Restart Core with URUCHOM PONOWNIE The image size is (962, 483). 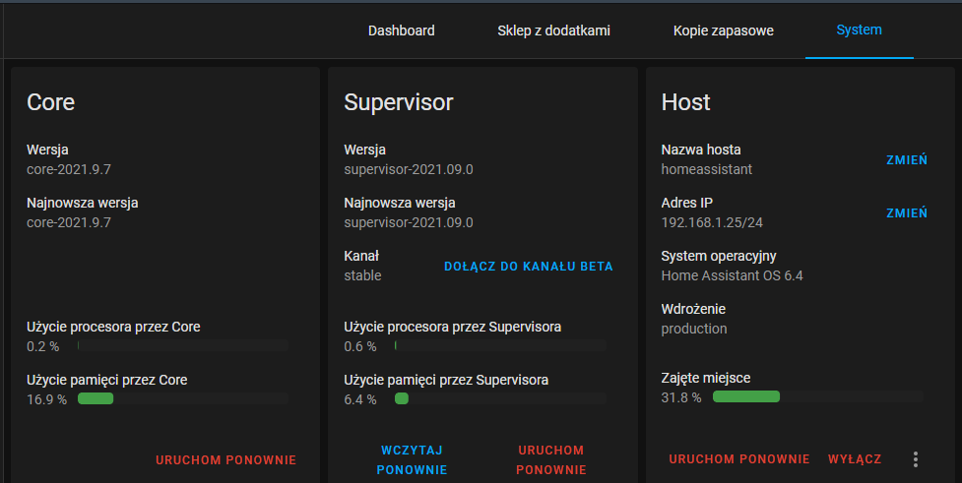point(225,460)
